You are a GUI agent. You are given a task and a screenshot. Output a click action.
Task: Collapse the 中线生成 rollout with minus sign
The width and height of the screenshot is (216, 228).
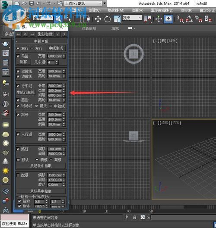tap(16, 41)
